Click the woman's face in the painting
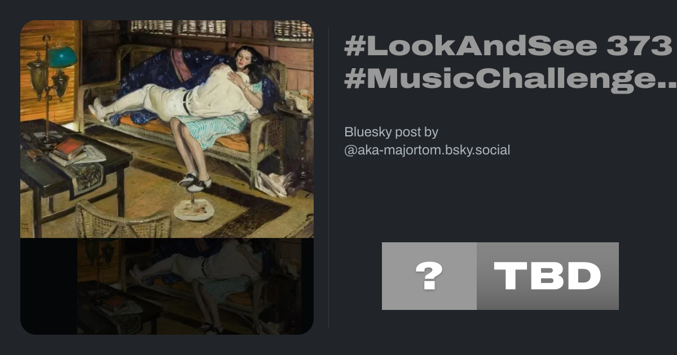The height and width of the screenshot is (355, 677). click(x=245, y=58)
